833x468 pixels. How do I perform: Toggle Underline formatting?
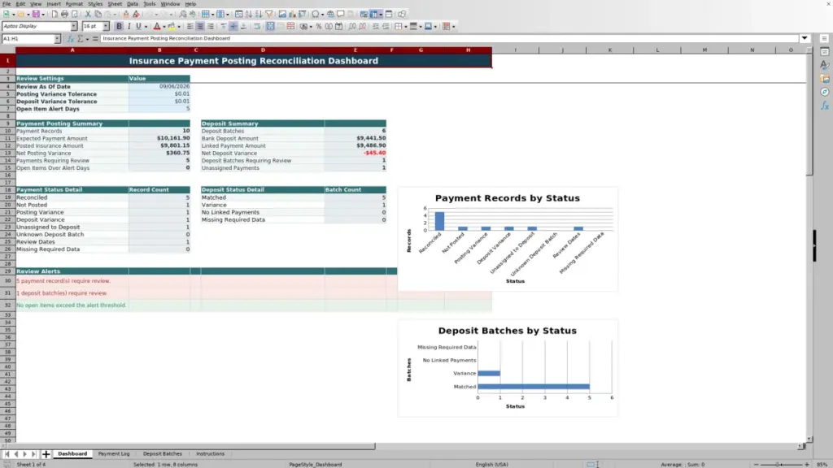(x=138, y=27)
